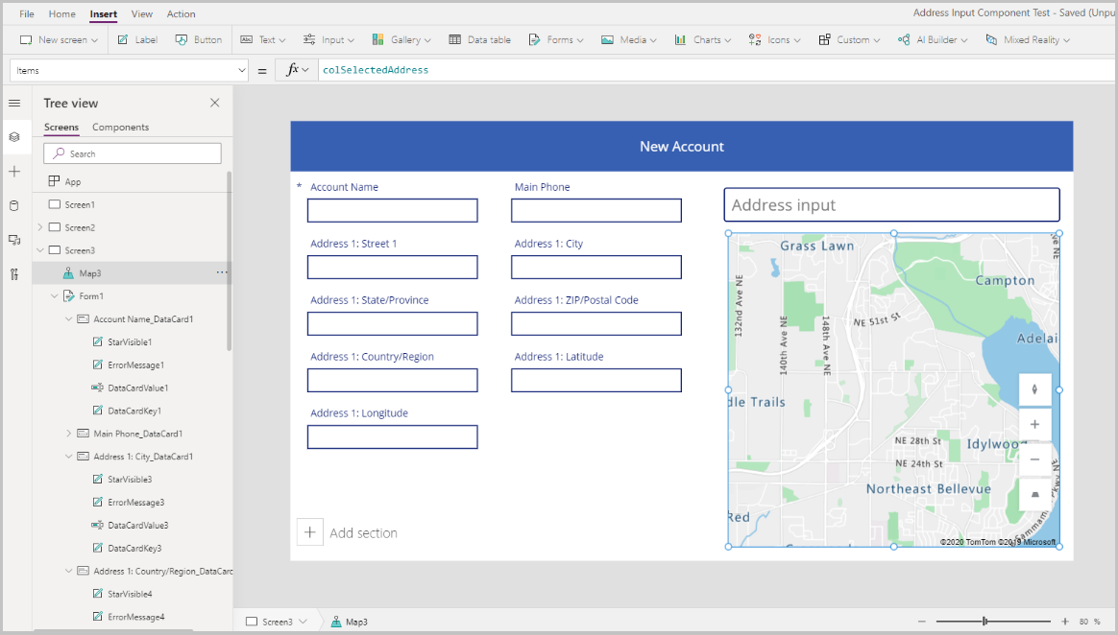This screenshot has height=635, width=1118.
Task: Open the View menu
Action: 142,14
